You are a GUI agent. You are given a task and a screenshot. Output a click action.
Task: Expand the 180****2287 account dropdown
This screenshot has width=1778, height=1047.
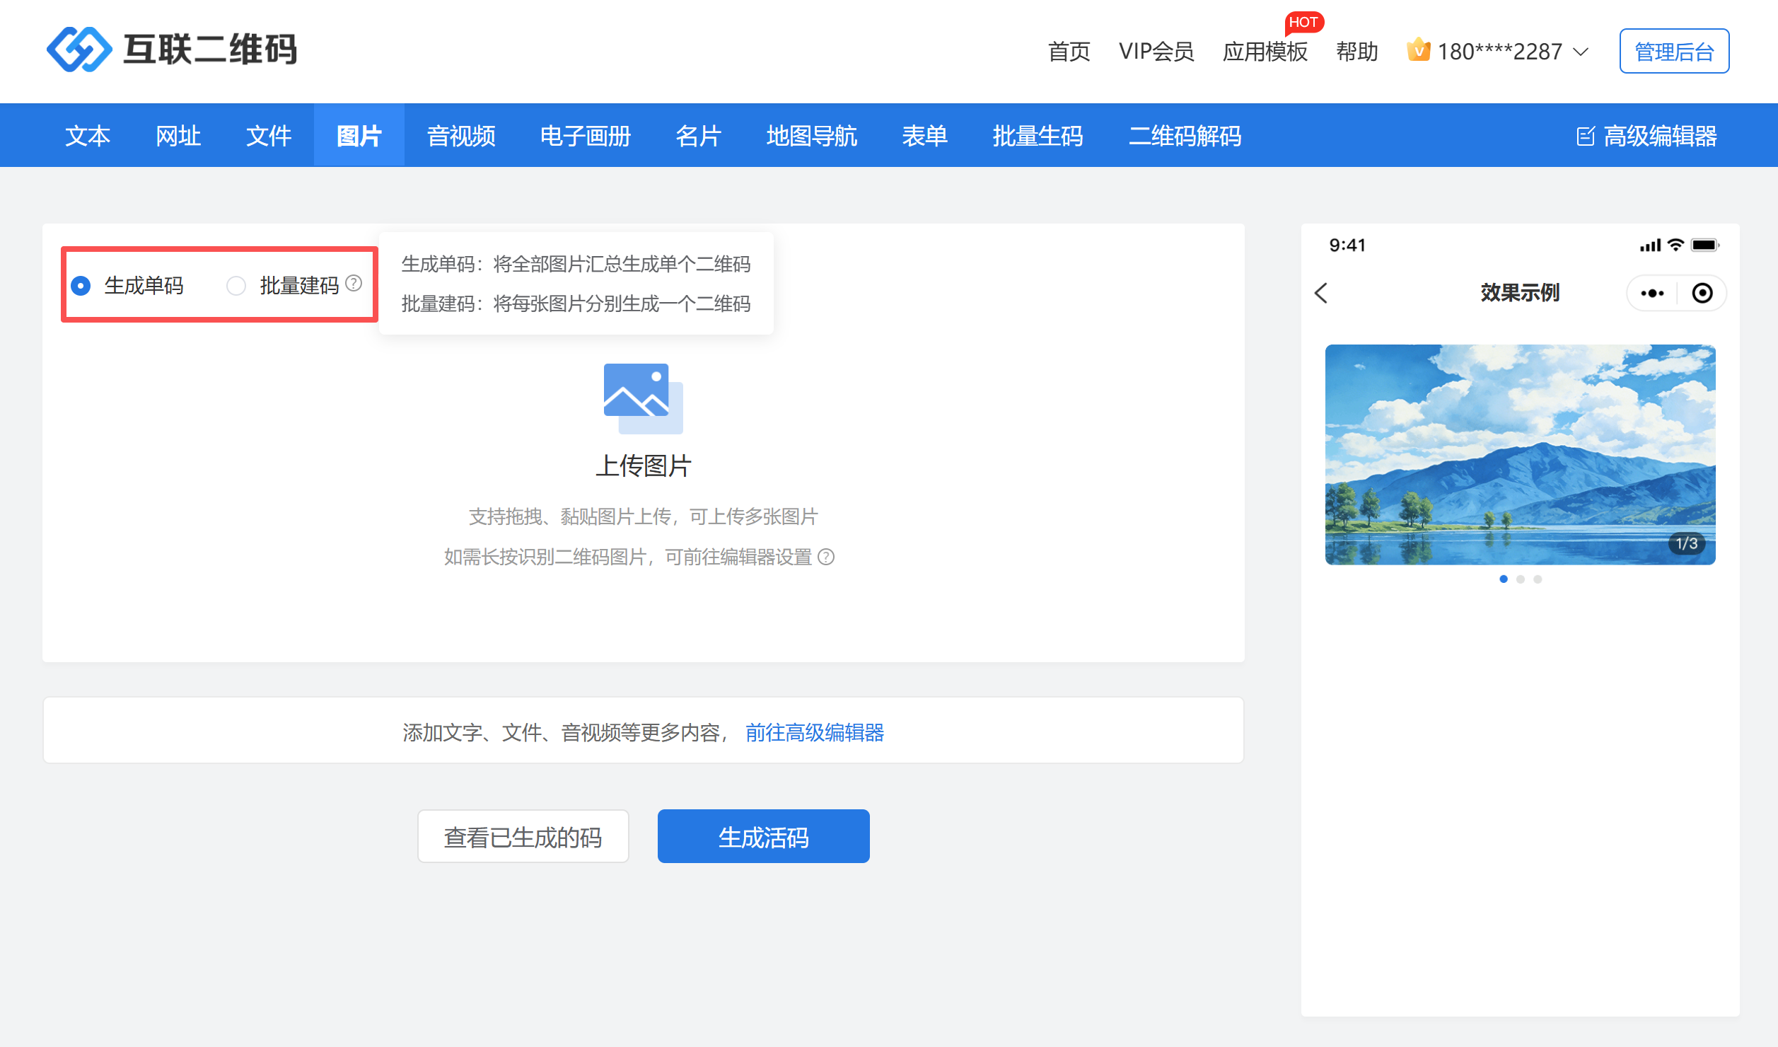[1581, 52]
